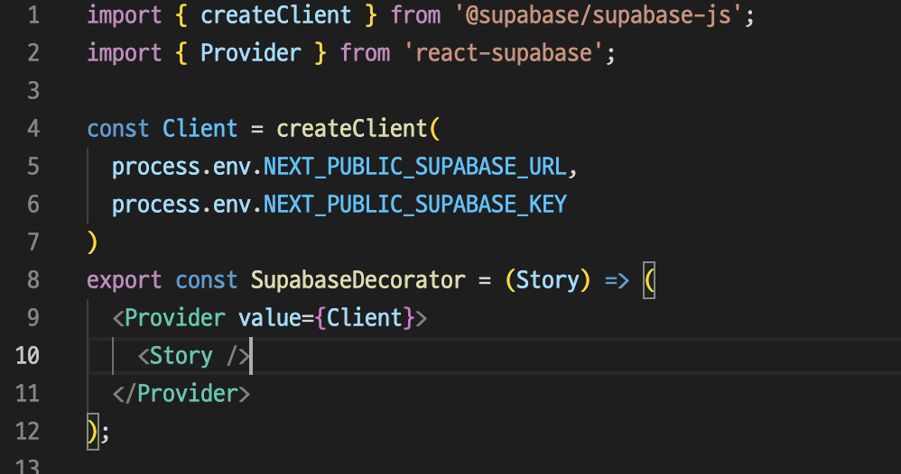Click line number 1 in gutter
This screenshot has width=901, height=474.
click(x=34, y=15)
